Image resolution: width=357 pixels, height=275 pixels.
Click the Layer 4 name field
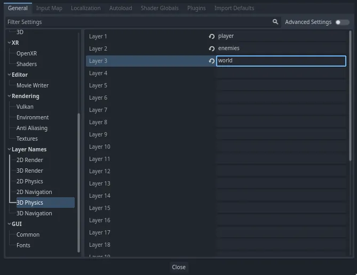tap(281, 73)
